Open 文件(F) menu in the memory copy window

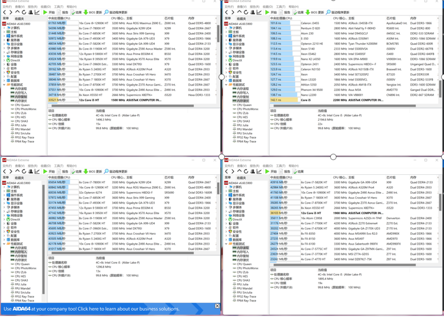7,7
